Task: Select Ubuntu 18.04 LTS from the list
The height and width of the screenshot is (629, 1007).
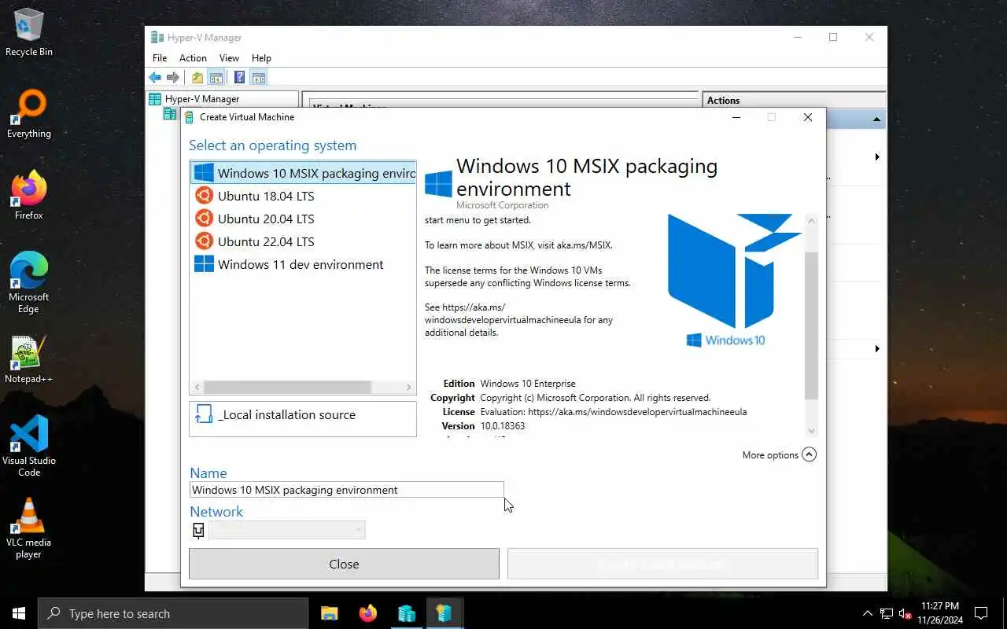Action: [303, 196]
